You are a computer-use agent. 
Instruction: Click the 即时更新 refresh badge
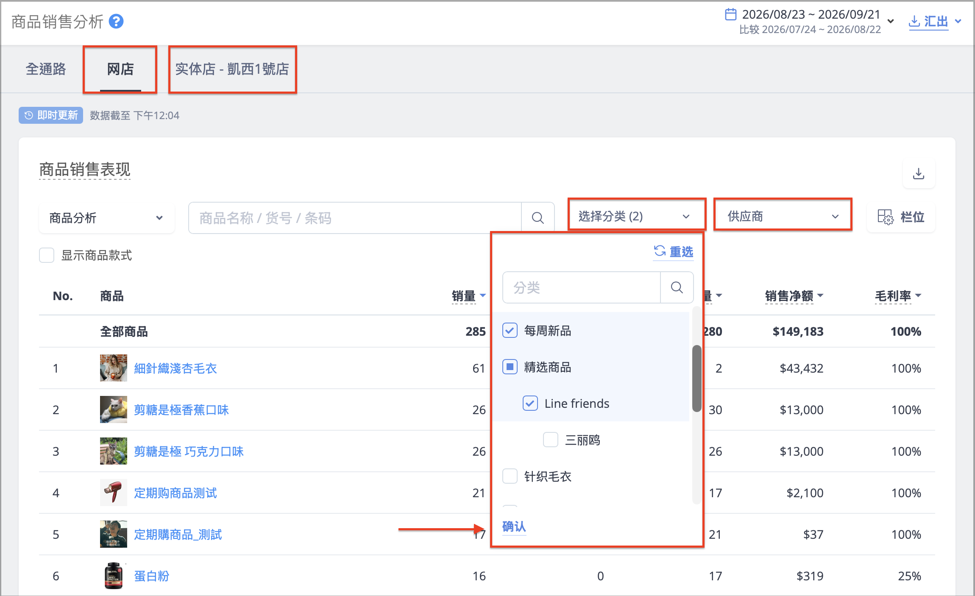coord(51,115)
